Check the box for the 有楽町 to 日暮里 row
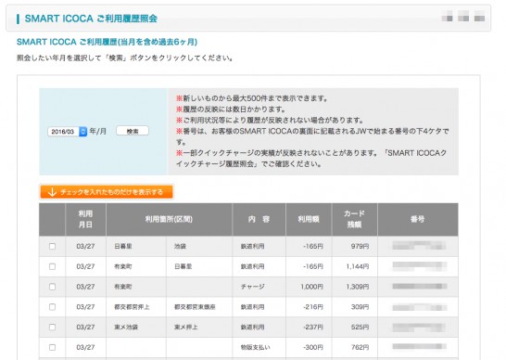This screenshot has width=506, height=360. [x=52, y=266]
